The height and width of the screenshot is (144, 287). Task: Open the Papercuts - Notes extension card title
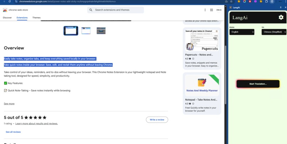[x=199, y=55]
